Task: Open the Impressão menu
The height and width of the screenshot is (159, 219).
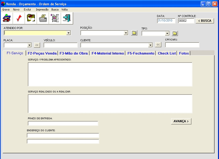Action: [42, 9]
